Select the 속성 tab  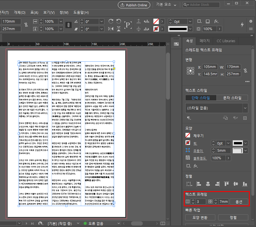[189, 41]
